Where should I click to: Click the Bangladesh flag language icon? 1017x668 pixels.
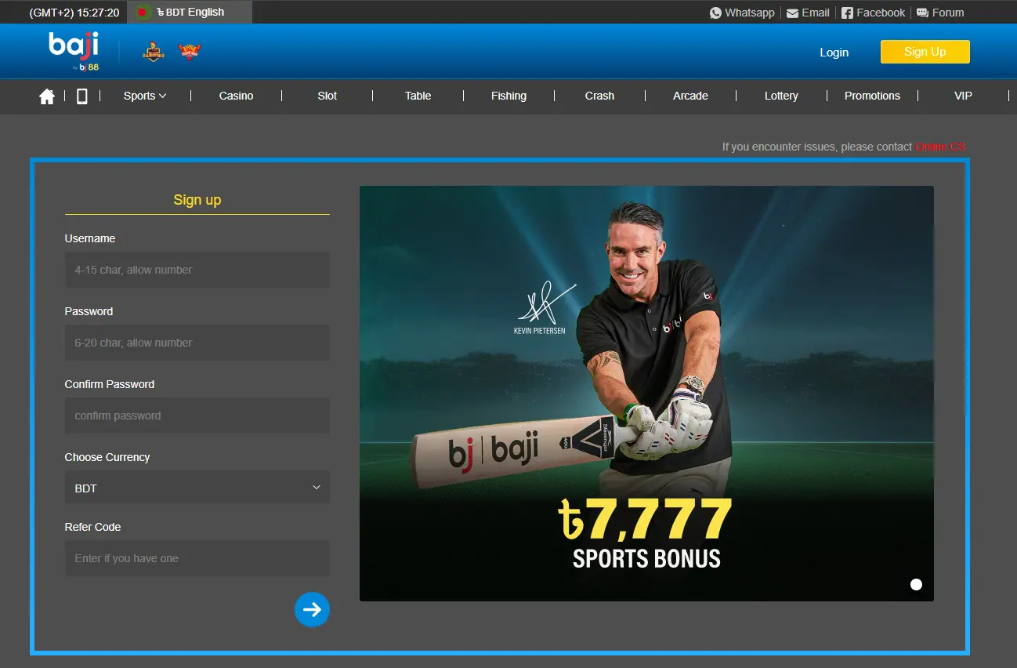[142, 13]
